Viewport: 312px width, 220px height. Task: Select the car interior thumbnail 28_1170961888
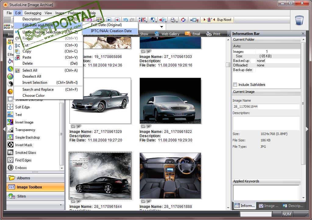click(170, 176)
